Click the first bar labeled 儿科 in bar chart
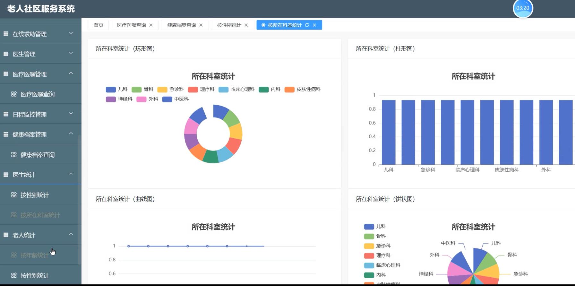The height and width of the screenshot is (286, 575). click(x=389, y=132)
